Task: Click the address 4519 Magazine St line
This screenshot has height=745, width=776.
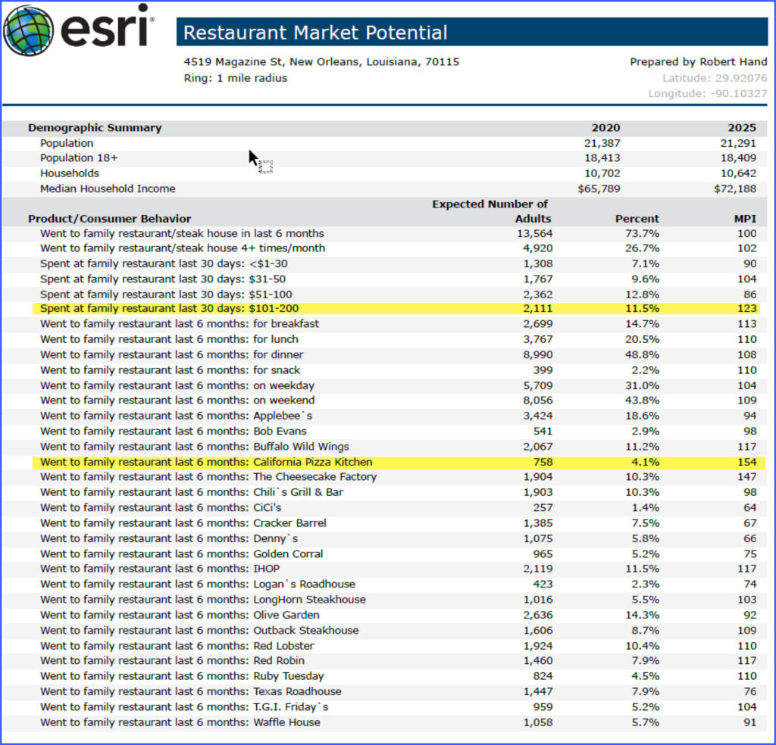Action: point(321,62)
